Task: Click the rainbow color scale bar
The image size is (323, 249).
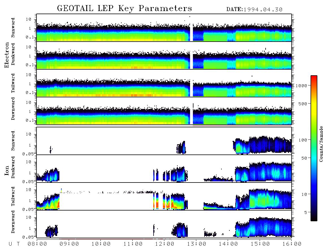Action: pos(314,148)
